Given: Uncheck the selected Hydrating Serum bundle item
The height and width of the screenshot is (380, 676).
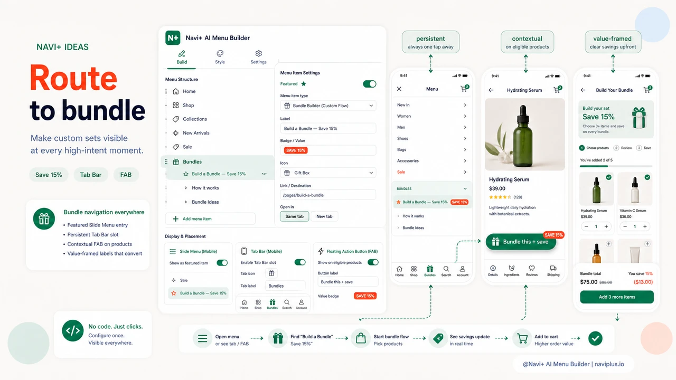Looking at the screenshot, I should [609, 177].
